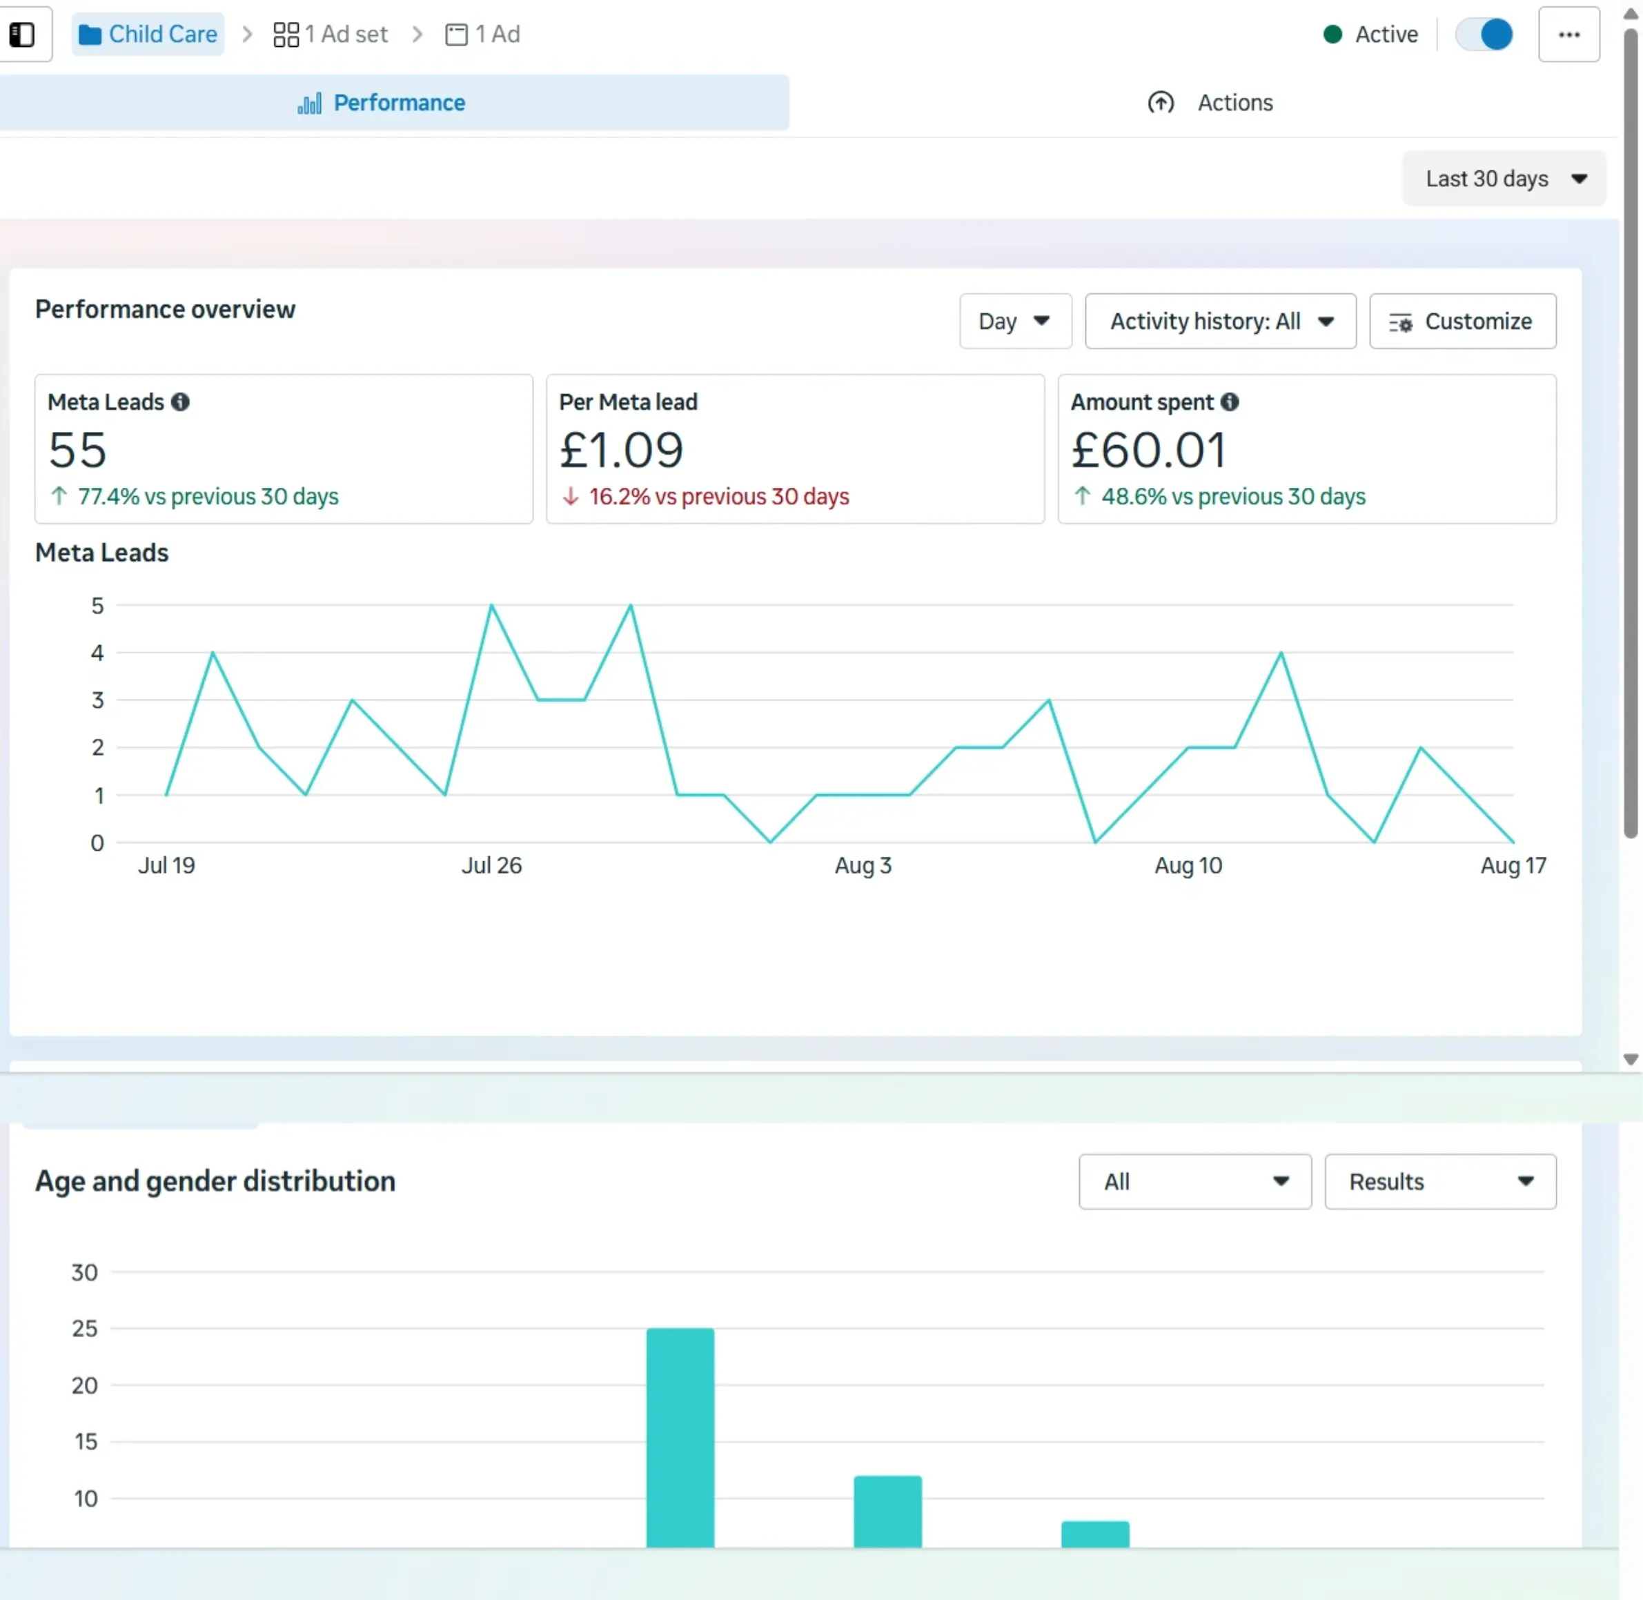This screenshot has height=1600, width=1643.
Task: Click the Amount spent info icon
Action: (1230, 402)
